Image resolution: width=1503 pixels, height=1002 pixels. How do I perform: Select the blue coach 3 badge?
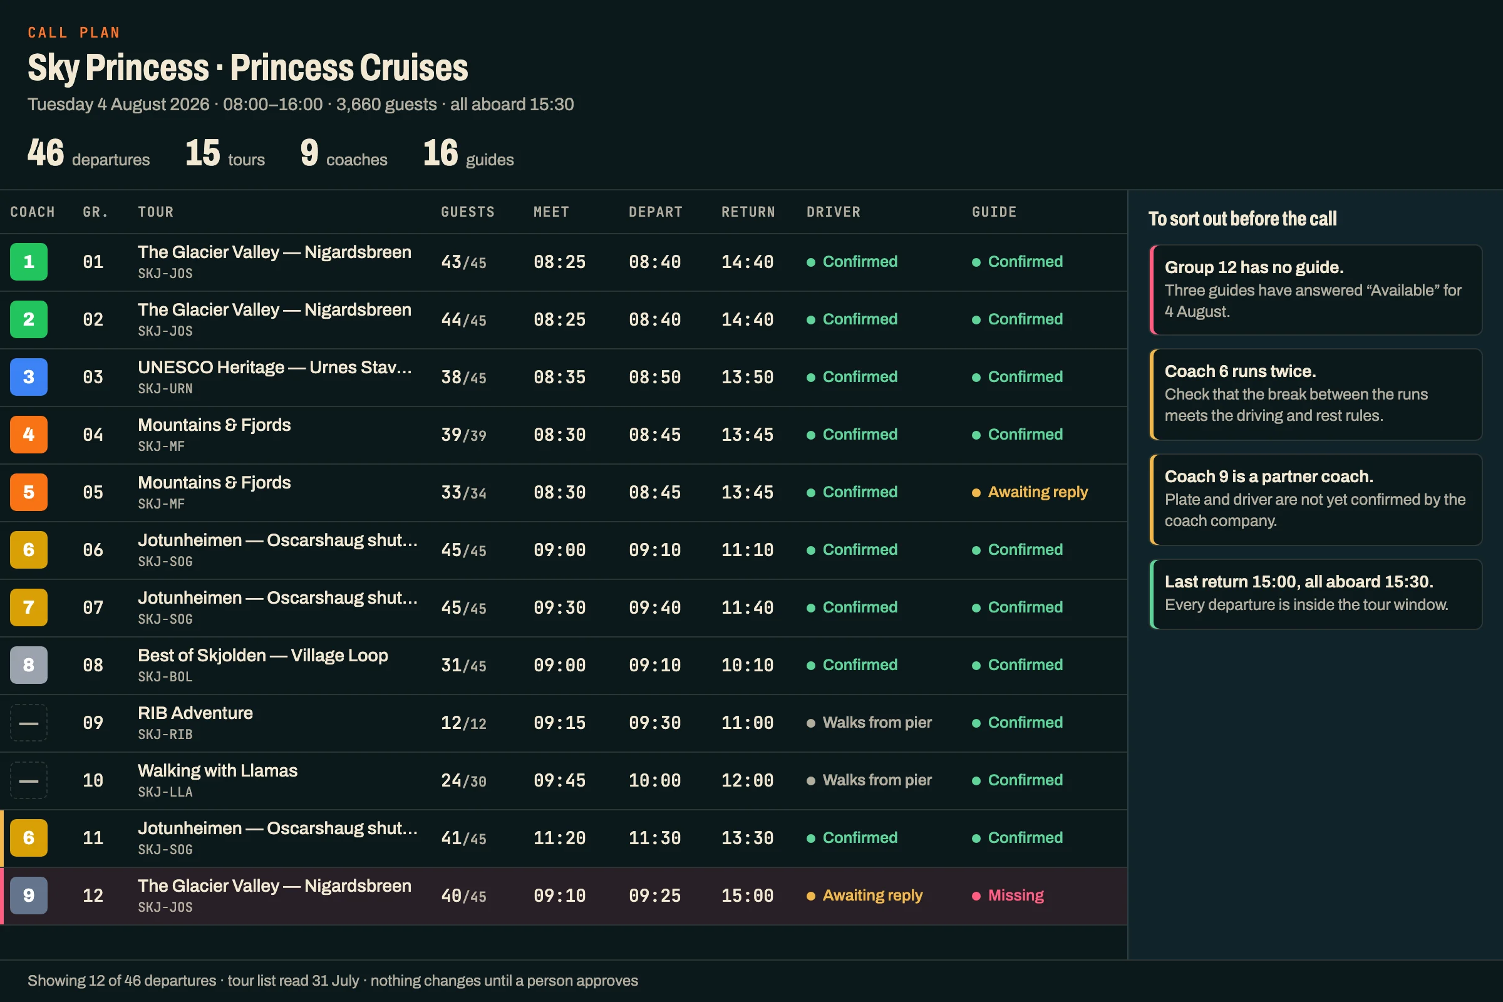[x=29, y=377]
